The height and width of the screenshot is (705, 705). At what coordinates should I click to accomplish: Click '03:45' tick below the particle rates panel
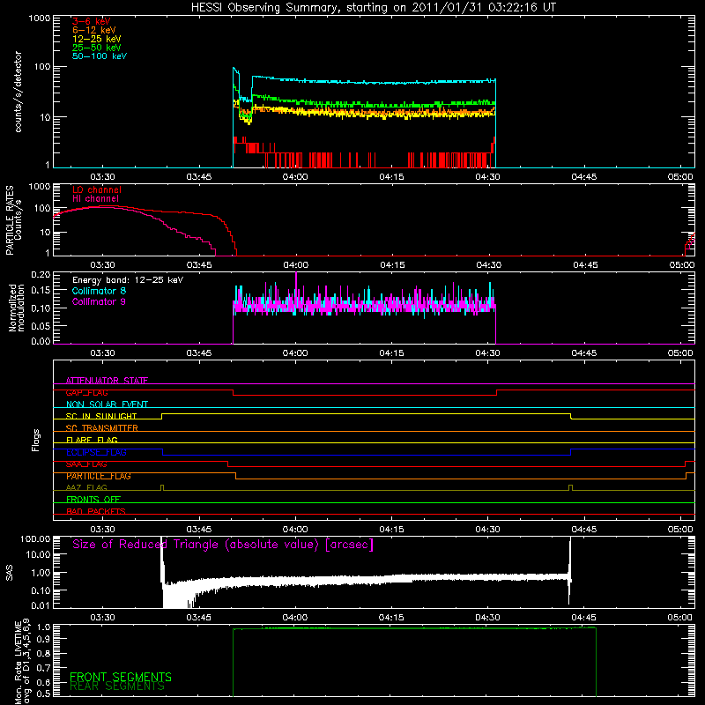[199, 265]
